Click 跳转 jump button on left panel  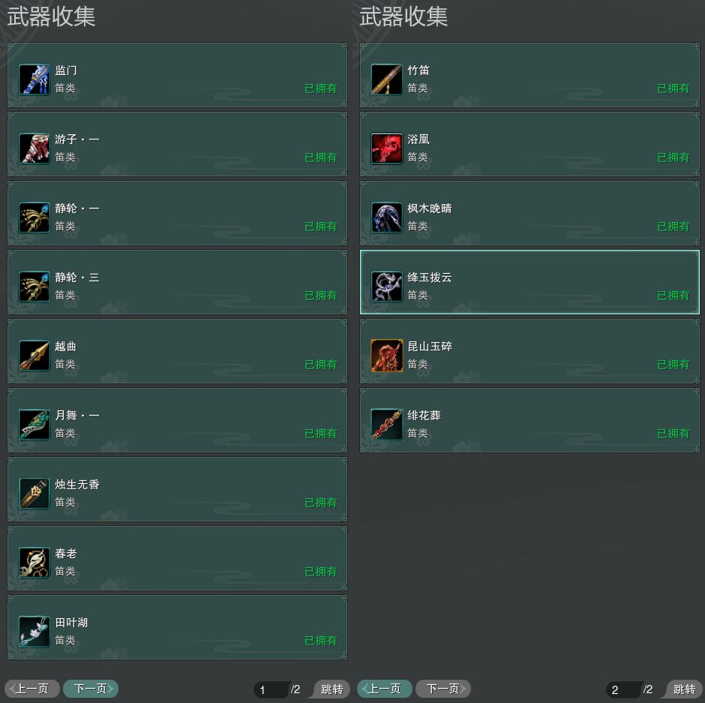pos(331,689)
